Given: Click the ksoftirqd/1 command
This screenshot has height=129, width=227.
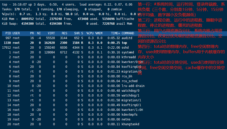Looking at the screenshot, I should pos(131,105).
